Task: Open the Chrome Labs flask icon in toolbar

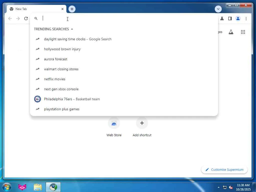Action: pos(222,18)
